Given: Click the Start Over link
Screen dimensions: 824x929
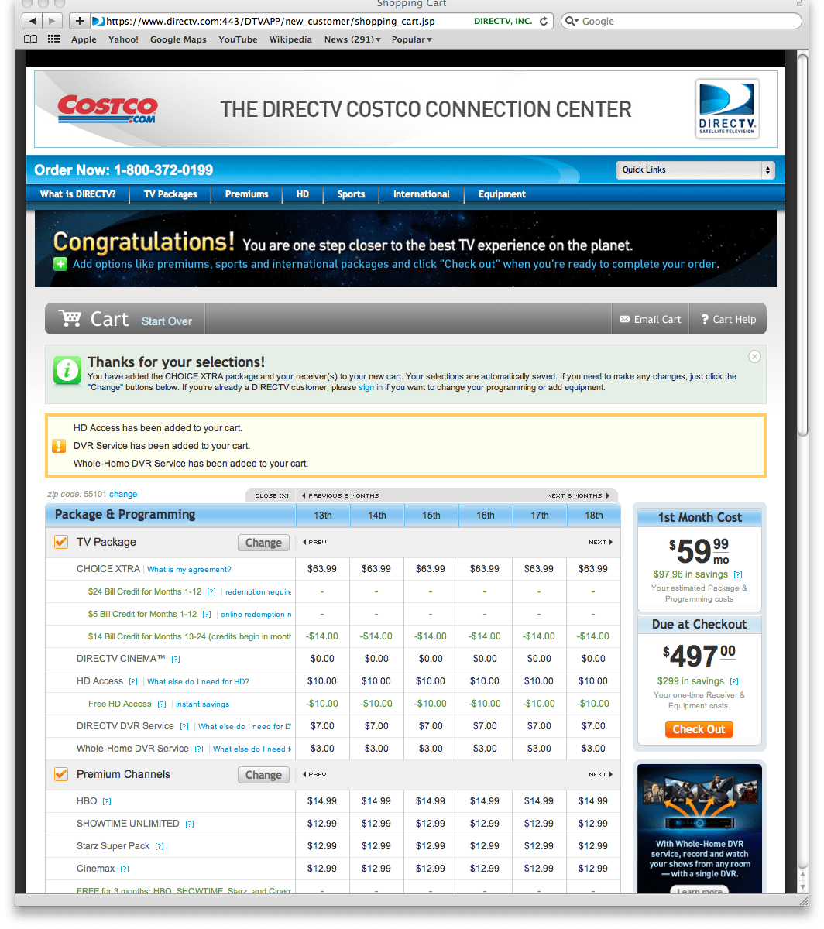Looking at the screenshot, I should 167,321.
